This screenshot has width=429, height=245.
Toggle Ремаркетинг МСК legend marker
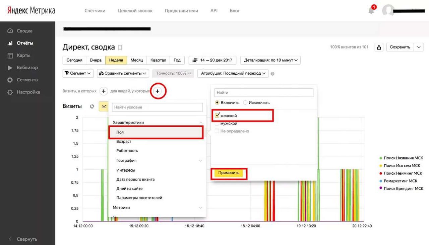pyautogui.click(x=380, y=181)
